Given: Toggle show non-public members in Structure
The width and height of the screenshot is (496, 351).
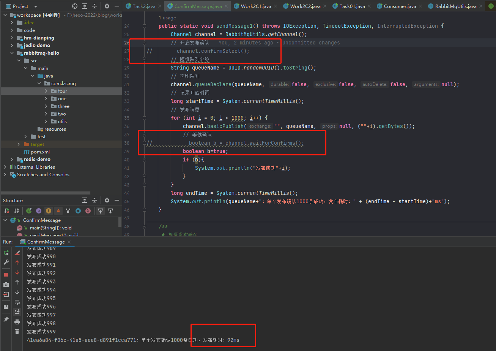Looking at the screenshot, I should point(58,211).
